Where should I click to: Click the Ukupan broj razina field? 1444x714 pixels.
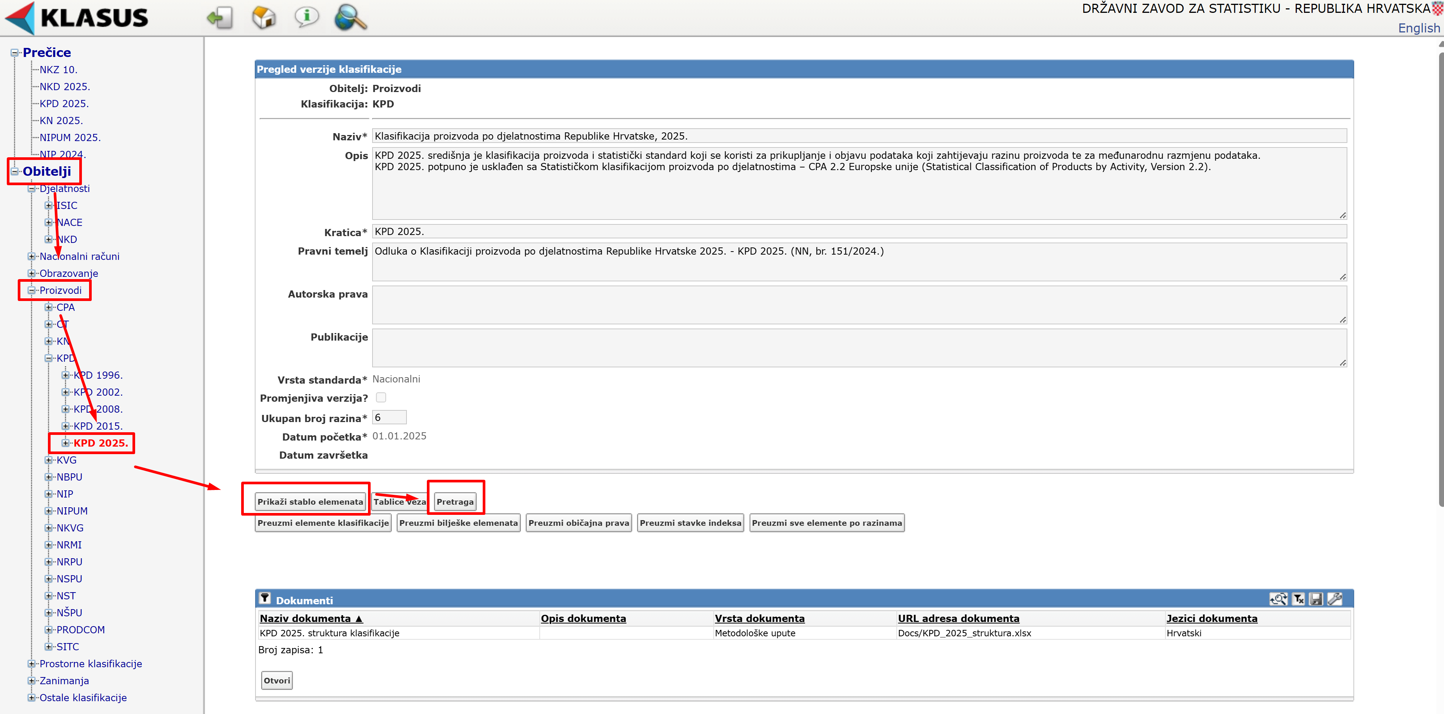click(x=389, y=418)
